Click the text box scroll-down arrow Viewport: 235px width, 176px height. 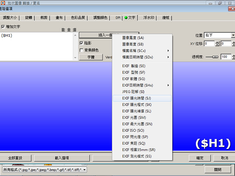pyautogui.click(x=75, y=57)
